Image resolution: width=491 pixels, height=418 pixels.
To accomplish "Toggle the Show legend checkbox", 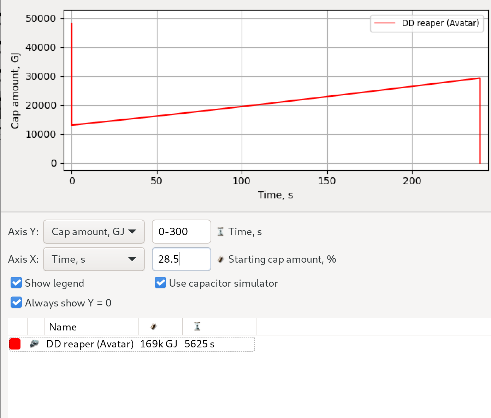I will click(x=16, y=282).
